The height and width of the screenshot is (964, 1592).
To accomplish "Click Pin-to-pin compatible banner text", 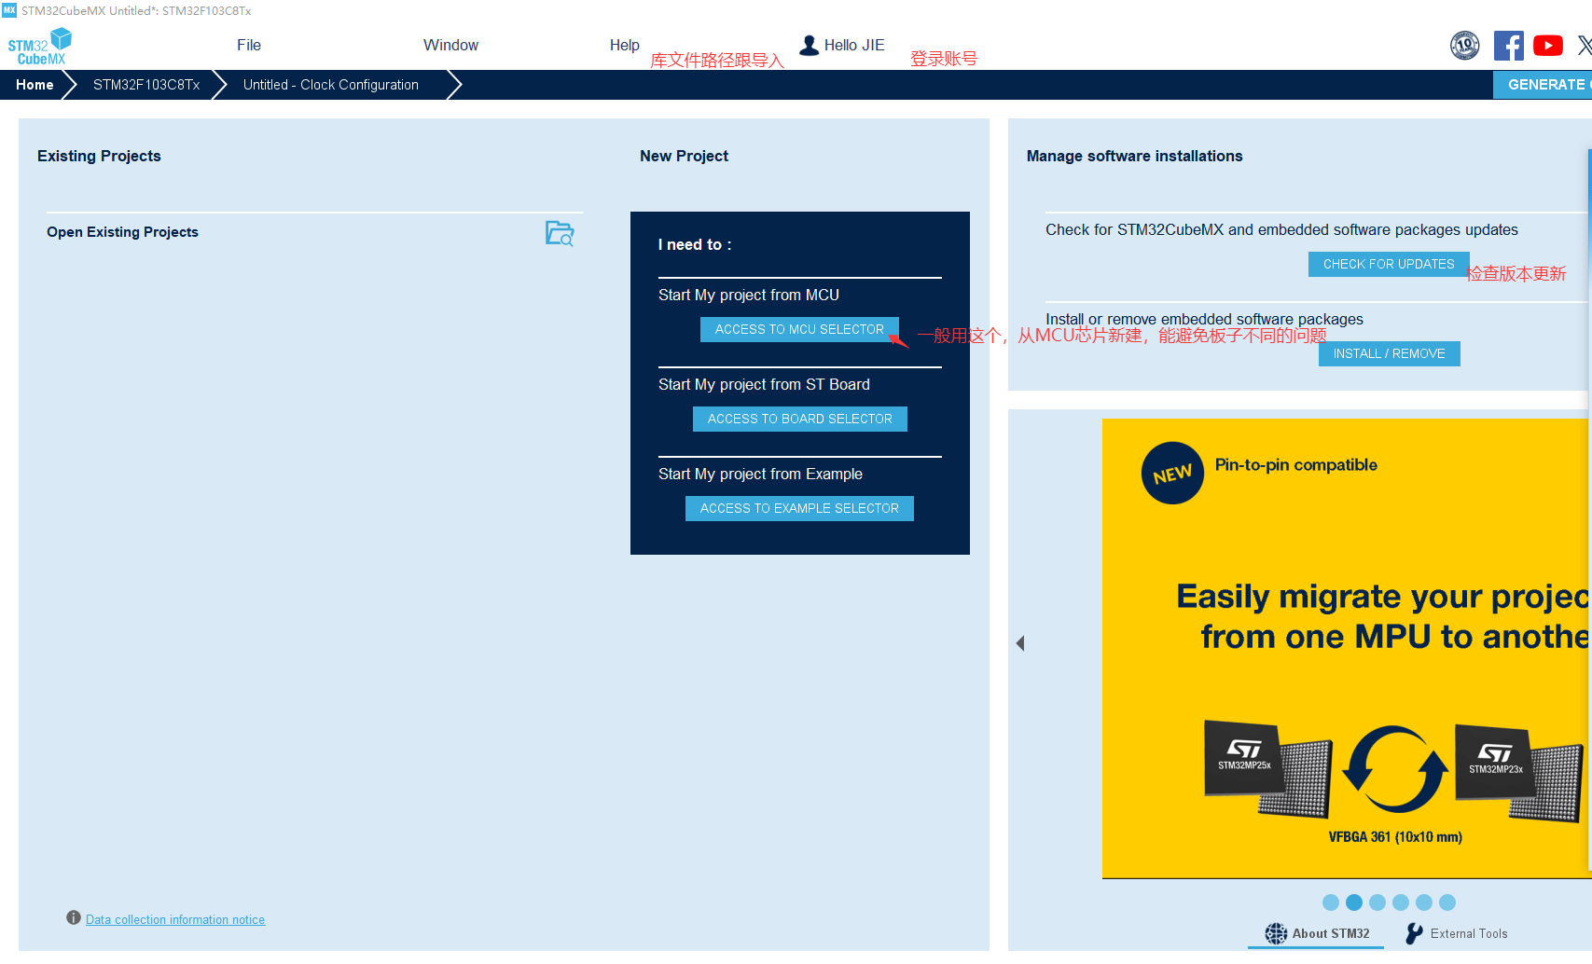I will coord(1295,464).
